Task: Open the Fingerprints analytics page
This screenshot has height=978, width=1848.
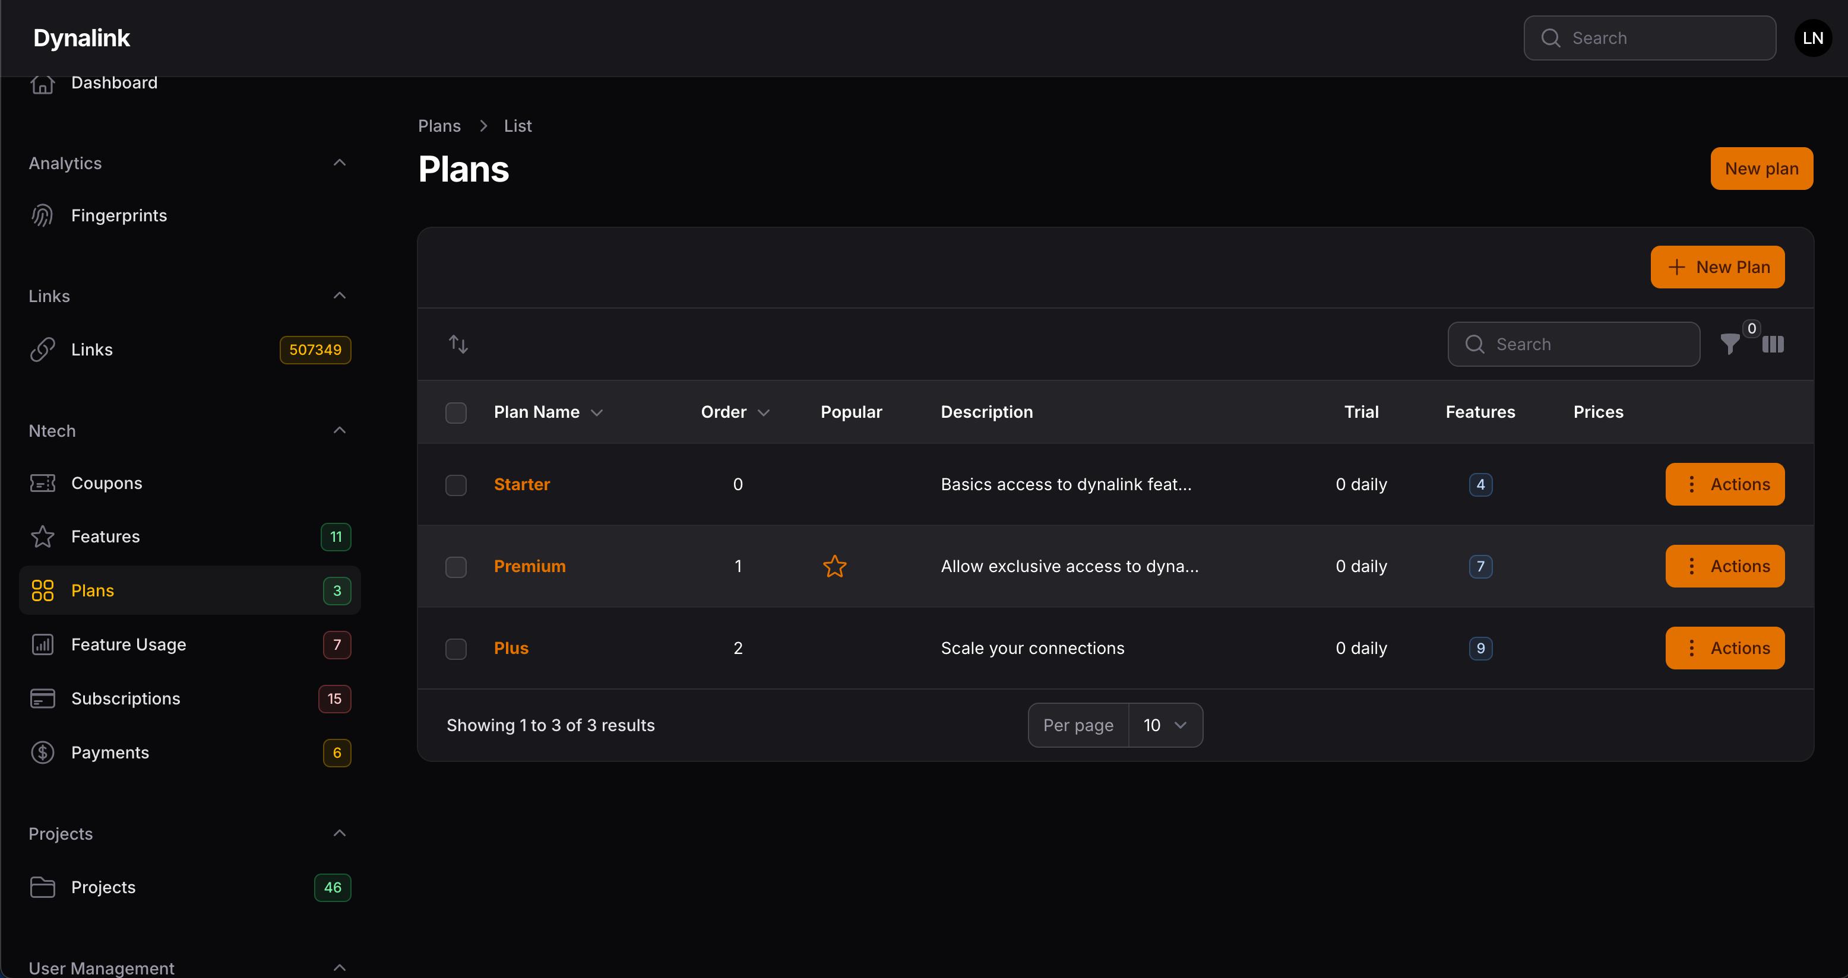Action: 119,215
